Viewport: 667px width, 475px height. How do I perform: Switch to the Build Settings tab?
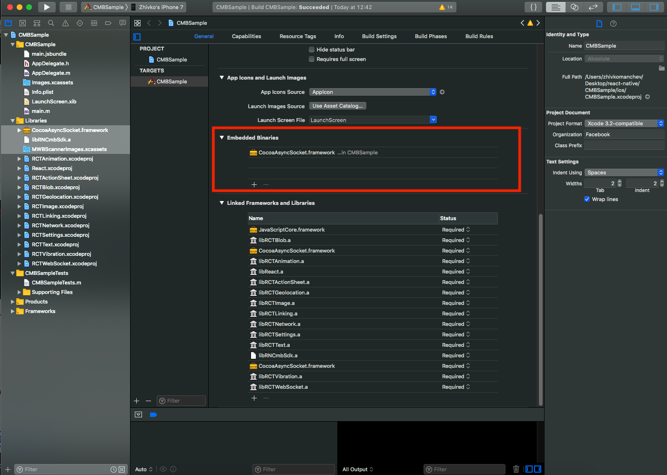pyautogui.click(x=379, y=36)
